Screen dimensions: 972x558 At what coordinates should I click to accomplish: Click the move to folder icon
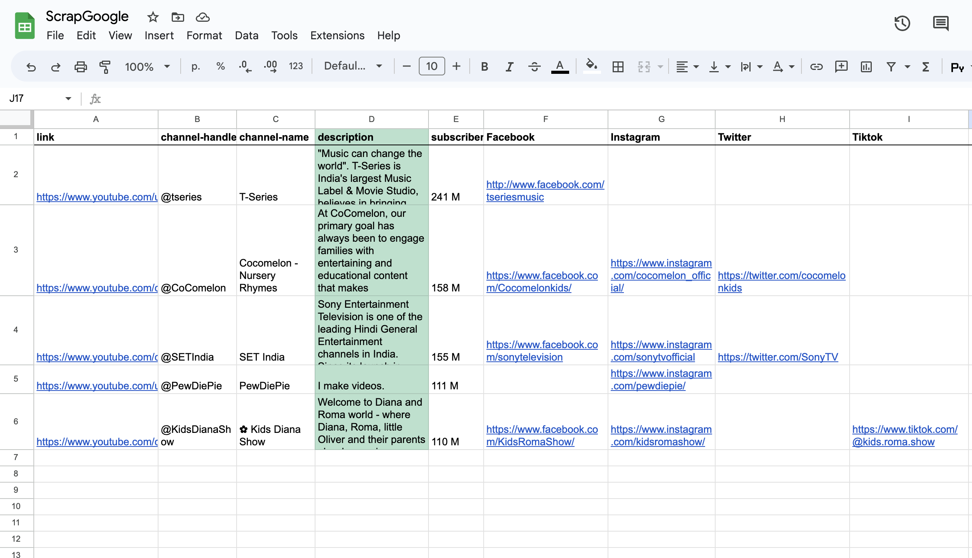[x=178, y=17]
